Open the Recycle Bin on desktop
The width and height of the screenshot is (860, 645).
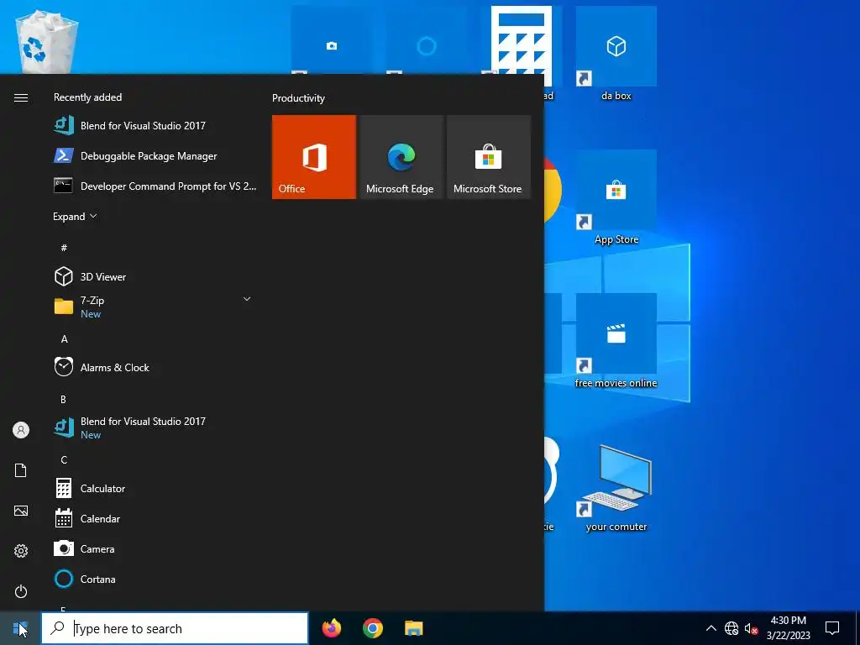click(46, 42)
